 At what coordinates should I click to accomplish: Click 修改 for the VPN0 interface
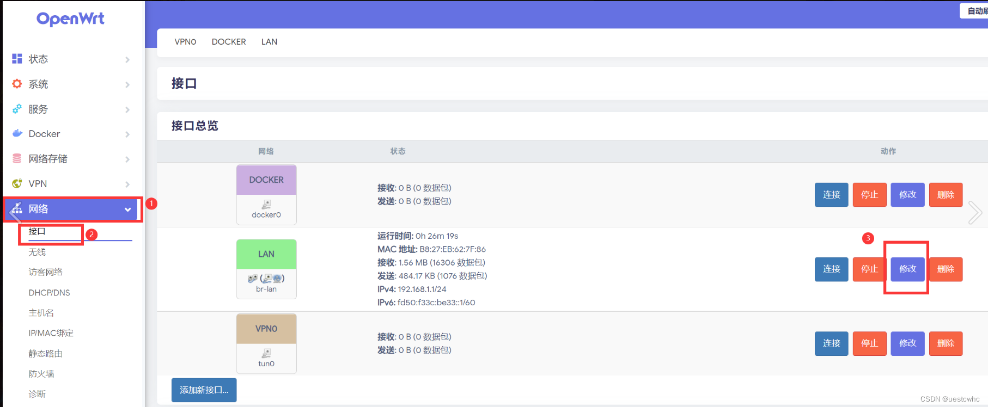pyautogui.click(x=907, y=343)
